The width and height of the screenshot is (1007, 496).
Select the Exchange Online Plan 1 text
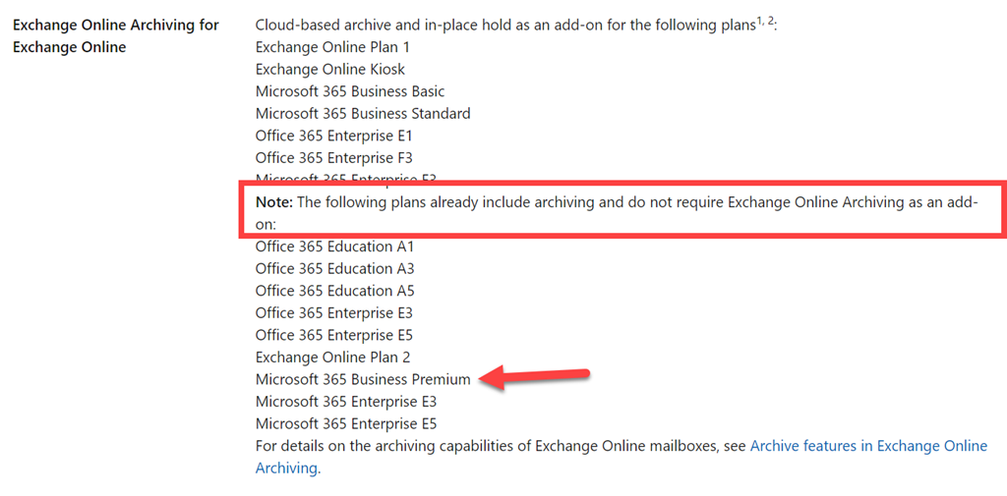click(332, 47)
